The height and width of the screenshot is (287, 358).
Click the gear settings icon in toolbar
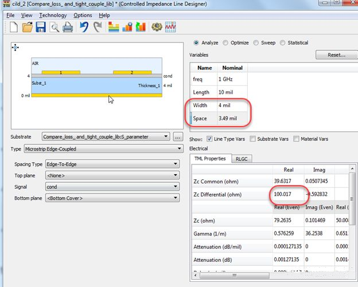(155, 27)
